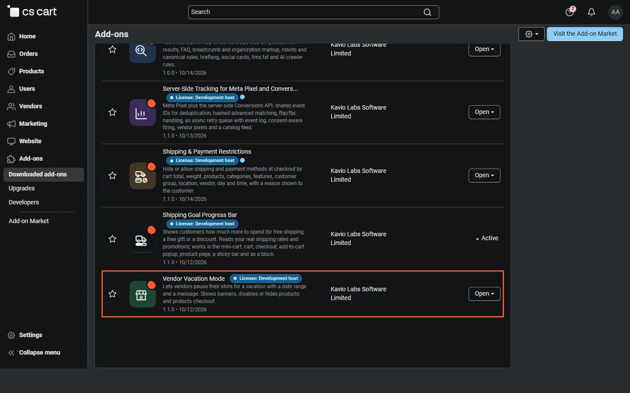
Task: Click the Server-Side Tracking add-on icon
Action: (143, 113)
